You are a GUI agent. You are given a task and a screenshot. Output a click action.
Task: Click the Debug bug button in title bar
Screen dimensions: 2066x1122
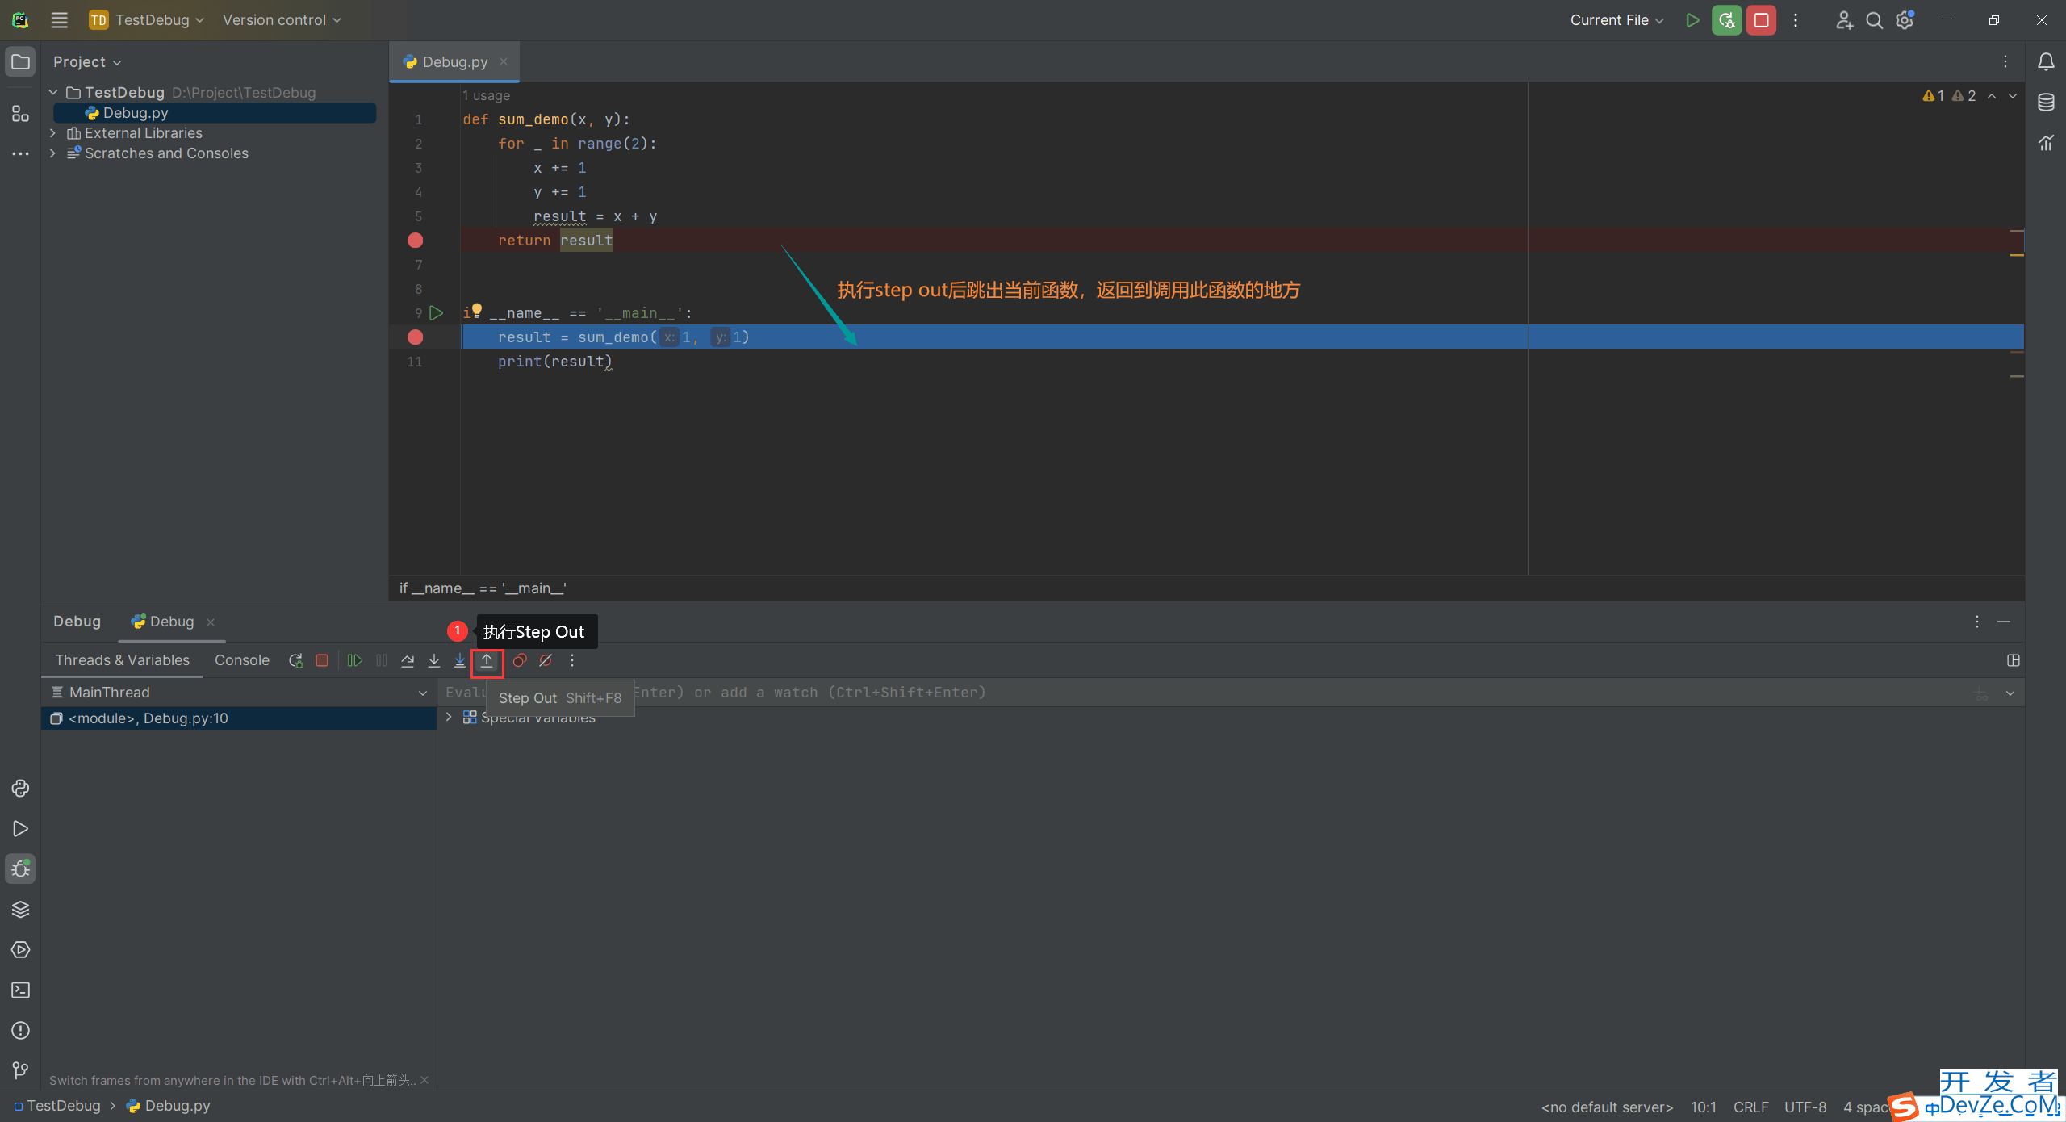(1726, 20)
